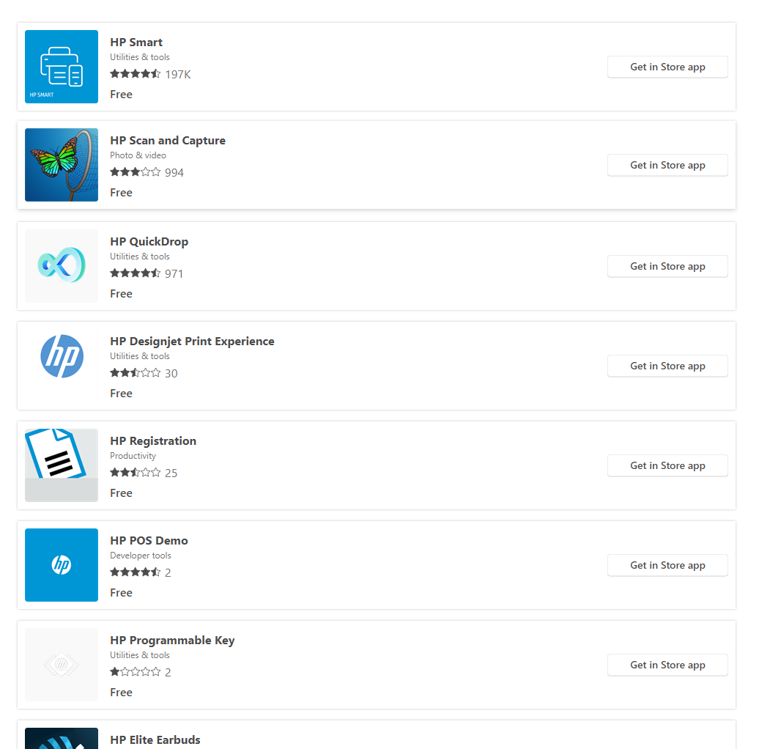Click Utilities & tools under HP Smart
The height and width of the screenshot is (749, 759).
(x=140, y=57)
